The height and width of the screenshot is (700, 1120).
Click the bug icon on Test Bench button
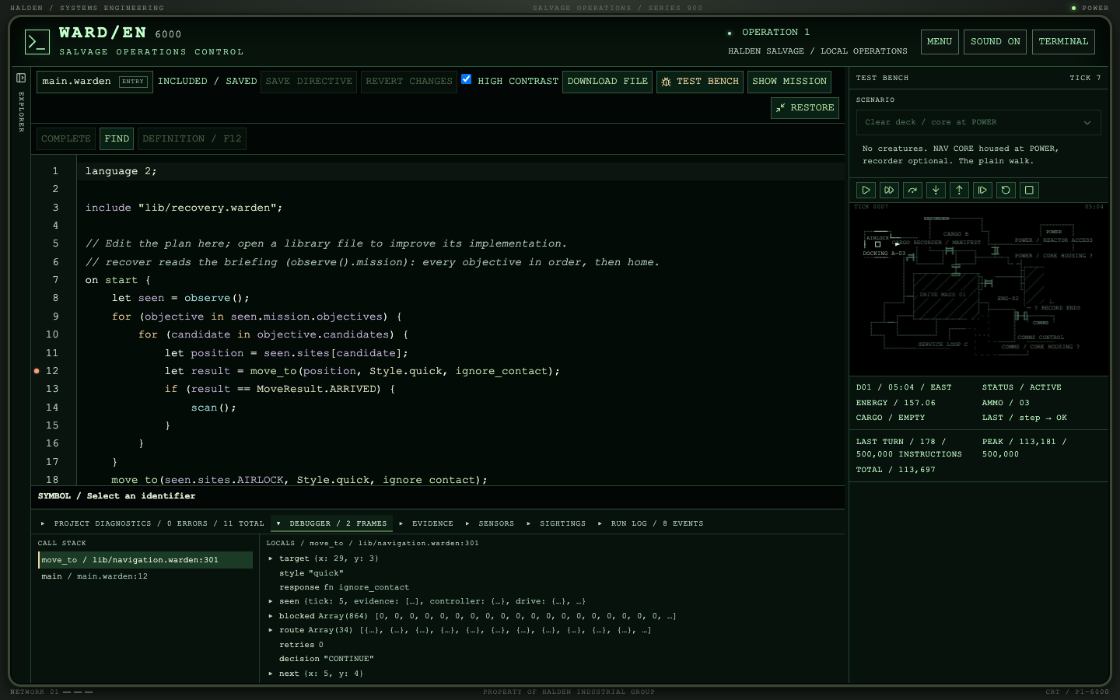click(x=666, y=82)
